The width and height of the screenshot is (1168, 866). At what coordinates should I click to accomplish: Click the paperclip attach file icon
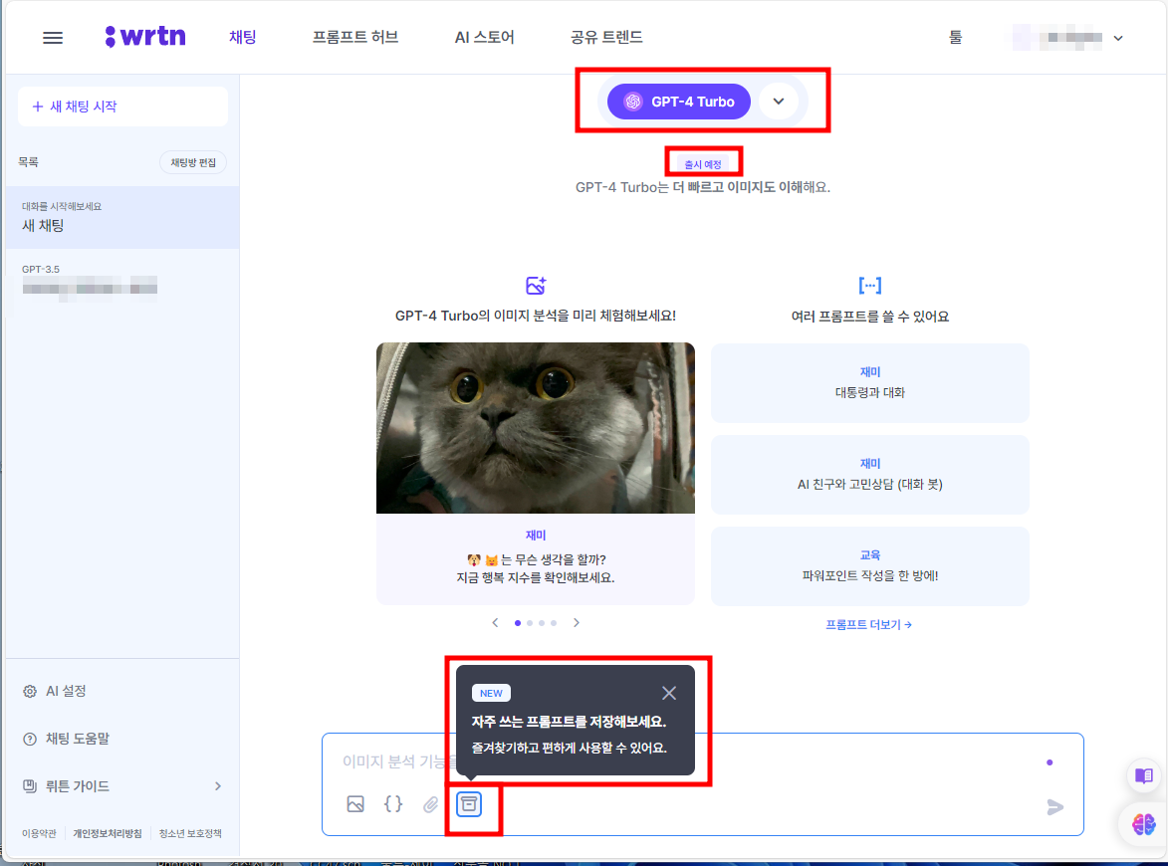pyautogui.click(x=430, y=804)
